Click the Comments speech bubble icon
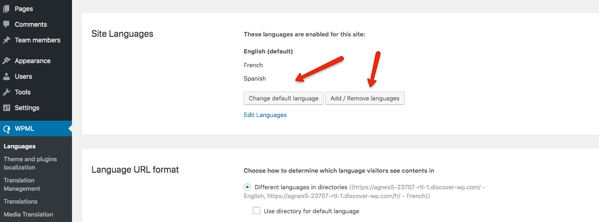The height and width of the screenshot is (222, 599). tap(6, 24)
